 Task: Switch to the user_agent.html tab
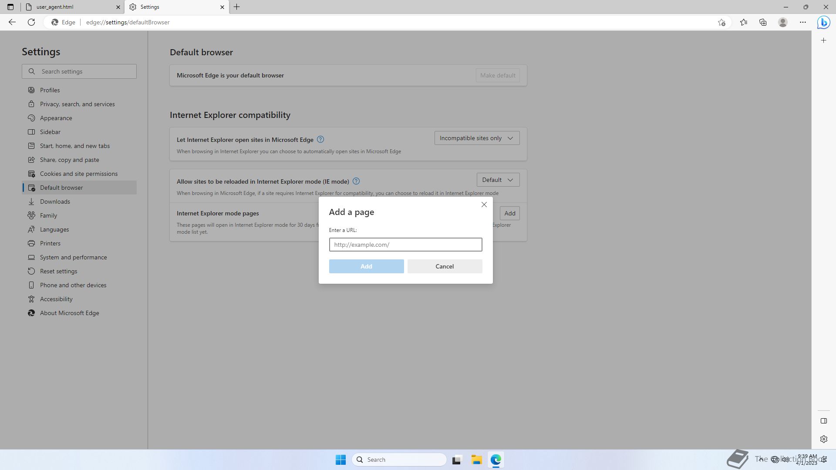click(73, 7)
